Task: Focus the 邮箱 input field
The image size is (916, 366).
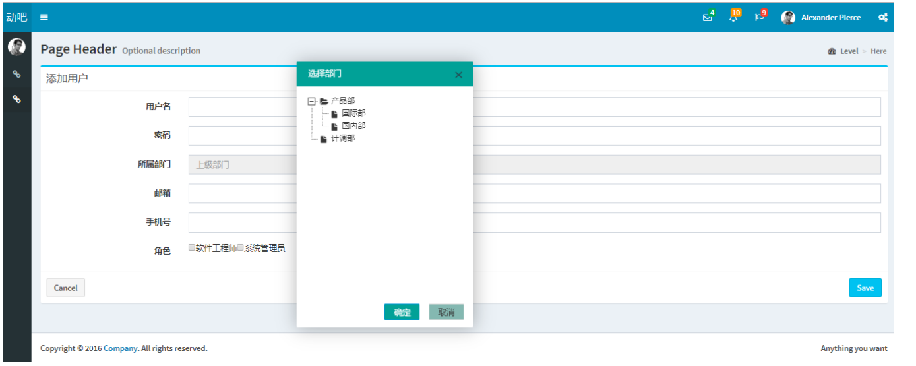Action: coord(535,194)
